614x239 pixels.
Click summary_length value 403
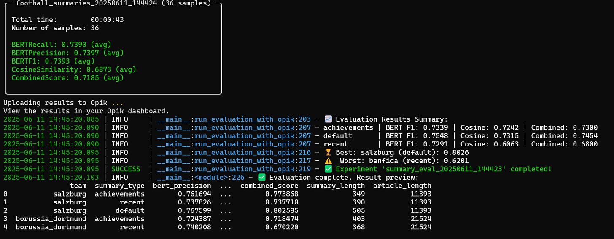[359, 218]
